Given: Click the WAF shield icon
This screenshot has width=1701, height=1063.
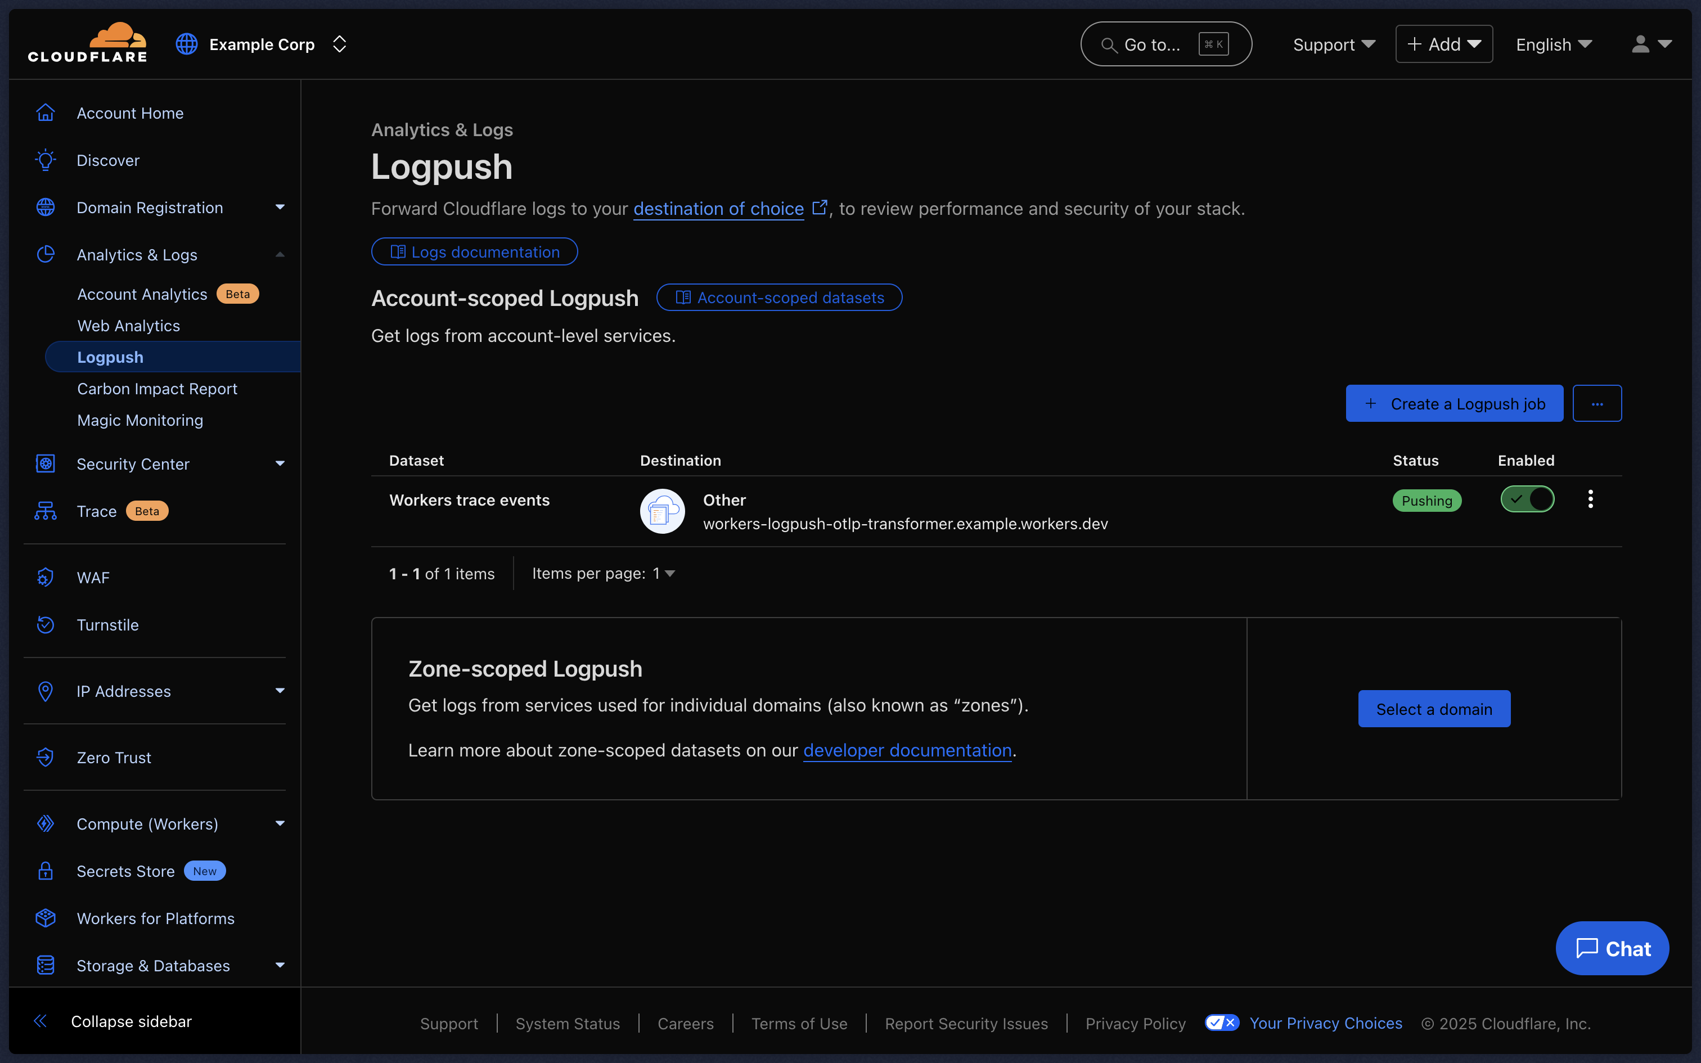Looking at the screenshot, I should coord(46,578).
